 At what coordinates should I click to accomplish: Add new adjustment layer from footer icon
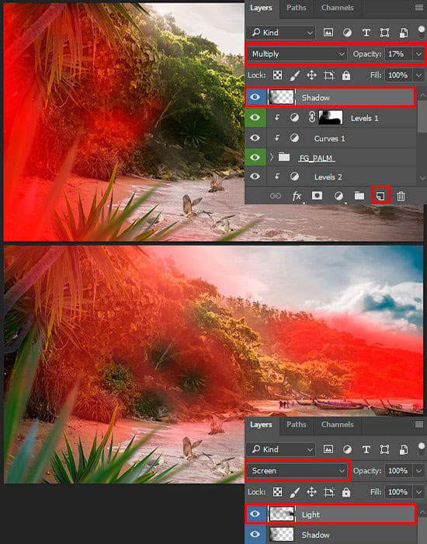[338, 196]
